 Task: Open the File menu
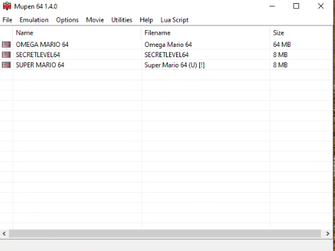[7, 20]
